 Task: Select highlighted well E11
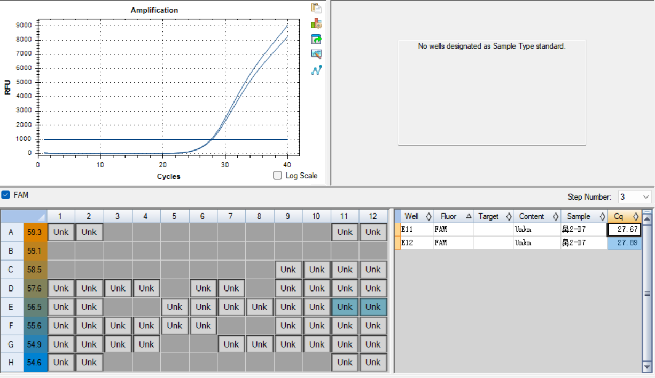[345, 307]
